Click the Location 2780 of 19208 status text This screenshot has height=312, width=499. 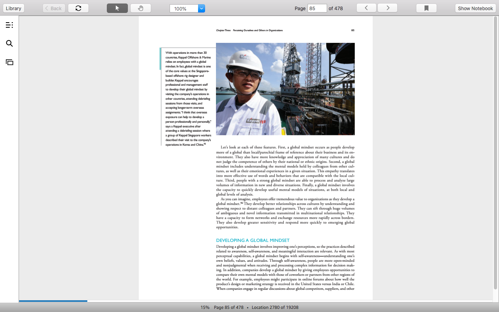pyautogui.click(x=275, y=307)
